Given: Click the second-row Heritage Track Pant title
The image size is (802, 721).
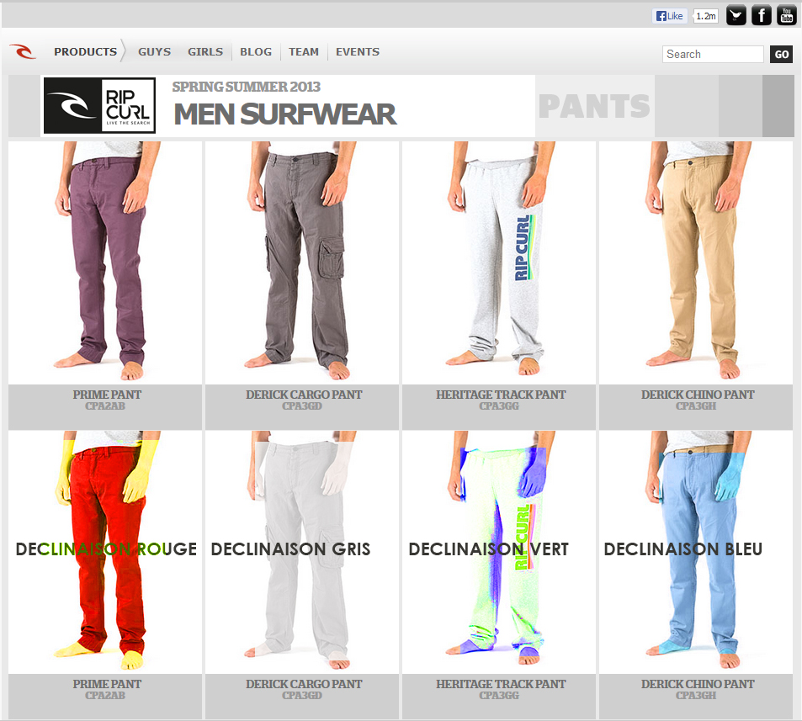Looking at the screenshot, I should 501,684.
